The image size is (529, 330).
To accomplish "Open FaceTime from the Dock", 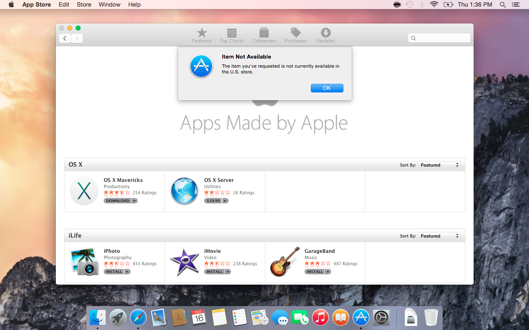I will tap(300, 317).
